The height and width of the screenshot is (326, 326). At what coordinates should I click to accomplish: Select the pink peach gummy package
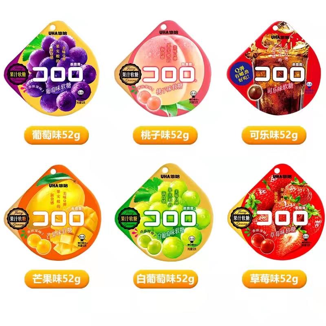tap(163, 68)
